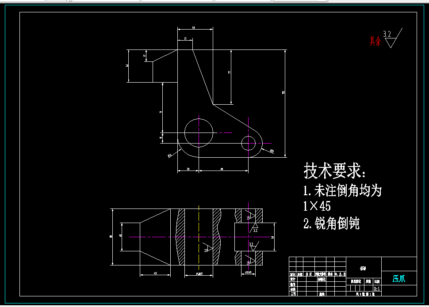Click the 1.6 roughness symbol near yellow centerline
The image size is (429, 307).
pos(208,247)
